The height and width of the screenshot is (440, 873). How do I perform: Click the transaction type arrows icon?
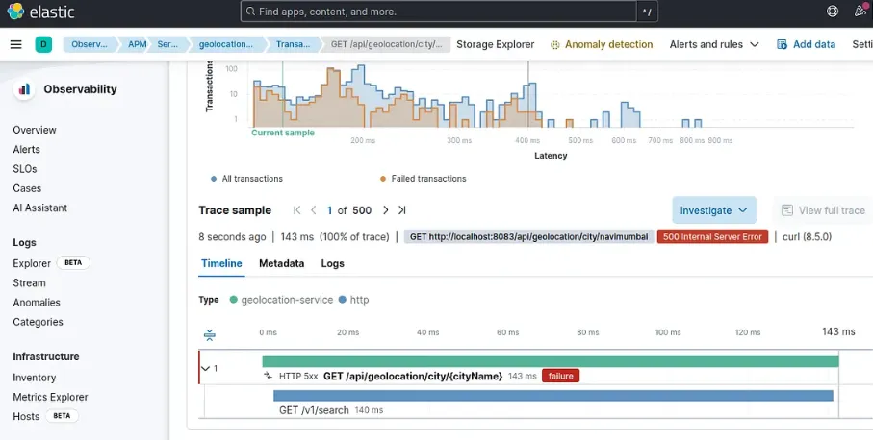point(268,376)
